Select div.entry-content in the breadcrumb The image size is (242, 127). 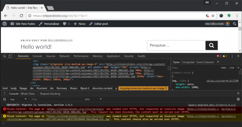[102, 88]
